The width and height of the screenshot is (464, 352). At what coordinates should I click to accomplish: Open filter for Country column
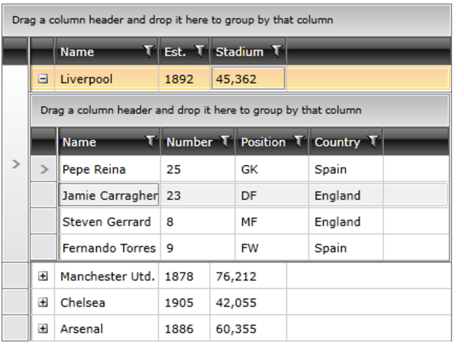[373, 142]
